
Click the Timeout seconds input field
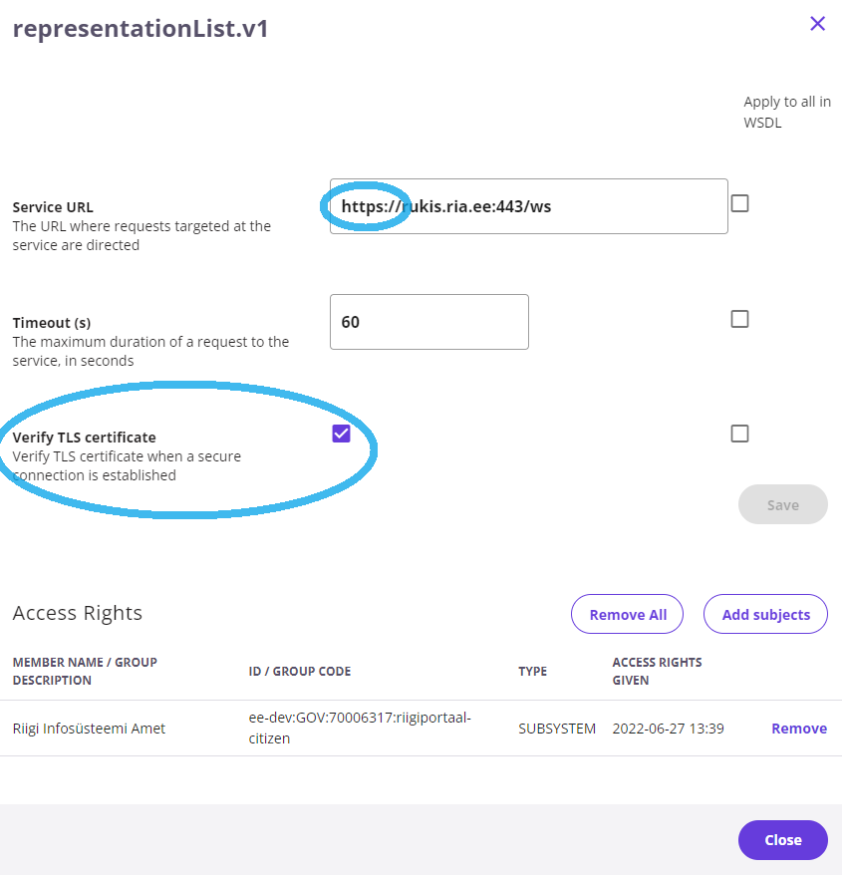[428, 322]
